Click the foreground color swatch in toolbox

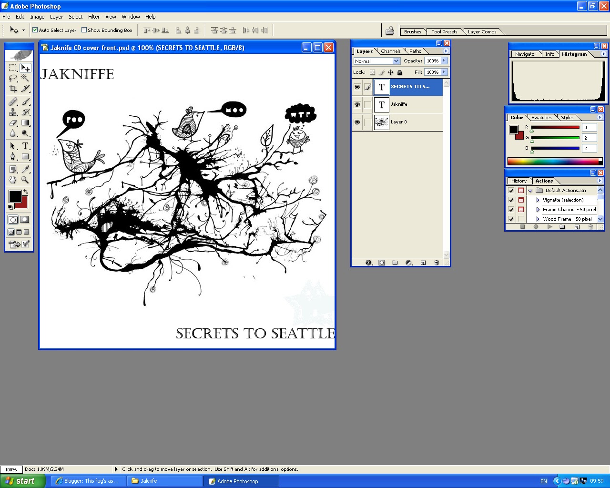[15, 196]
